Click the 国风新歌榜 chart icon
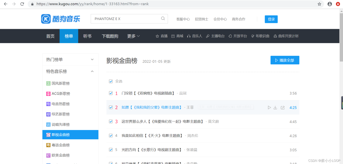 (x=48, y=83)
